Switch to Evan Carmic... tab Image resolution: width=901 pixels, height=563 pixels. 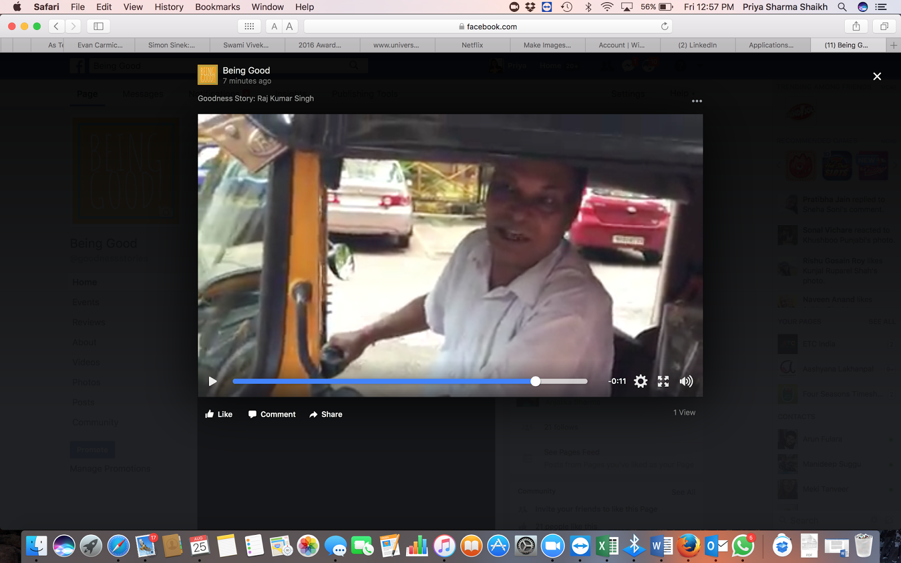click(x=100, y=45)
